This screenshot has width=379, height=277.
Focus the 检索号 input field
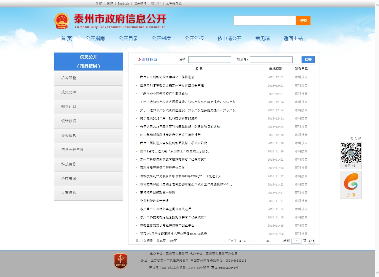271,60
